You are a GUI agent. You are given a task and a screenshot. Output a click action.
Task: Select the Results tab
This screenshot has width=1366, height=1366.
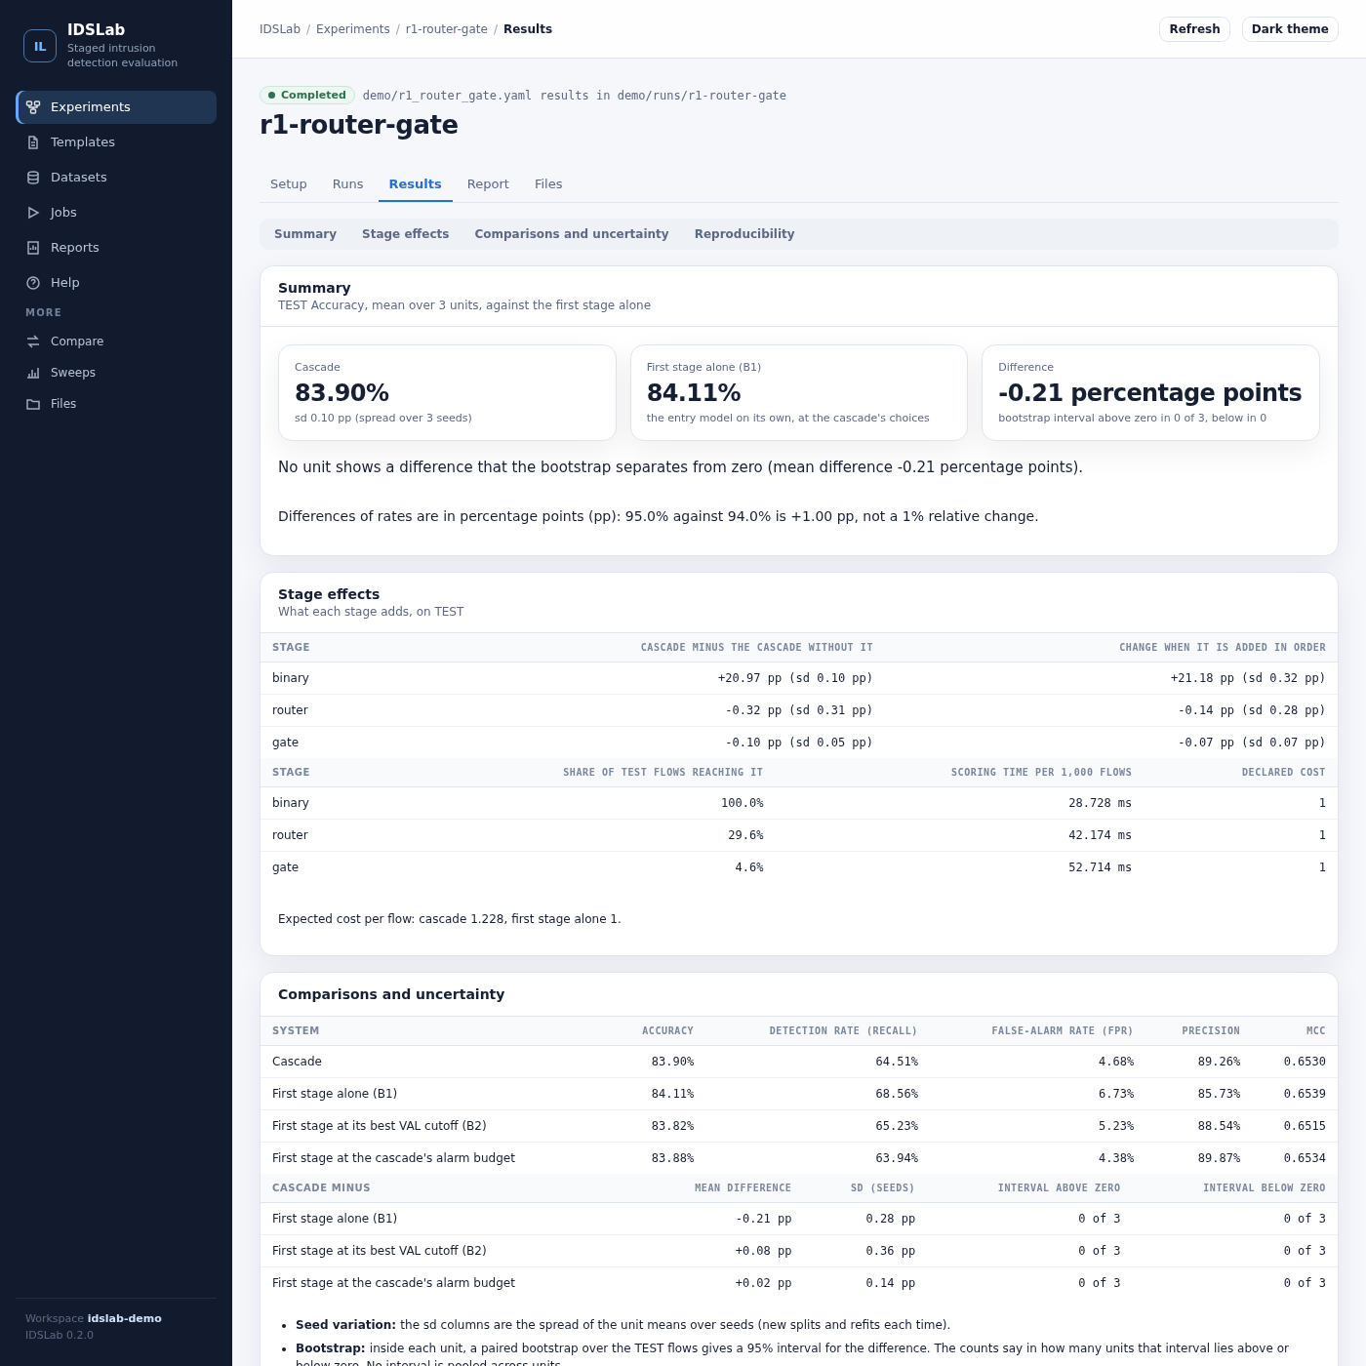[416, 184]
